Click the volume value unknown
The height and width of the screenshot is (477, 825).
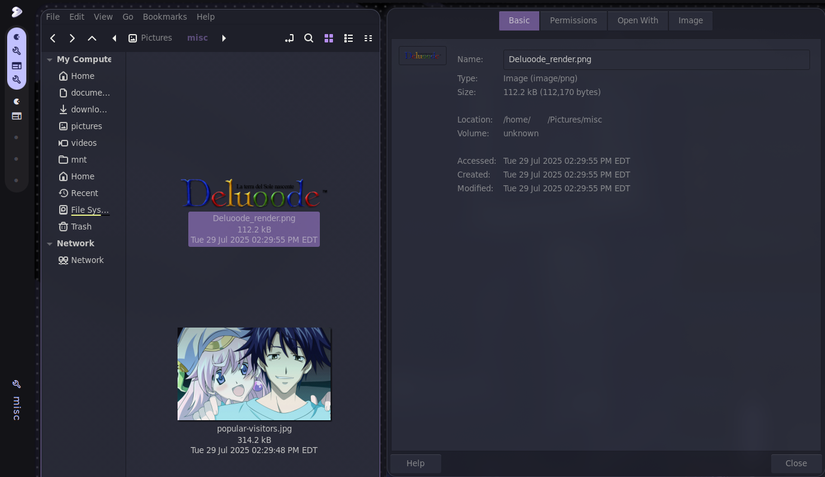click(521, 133)
